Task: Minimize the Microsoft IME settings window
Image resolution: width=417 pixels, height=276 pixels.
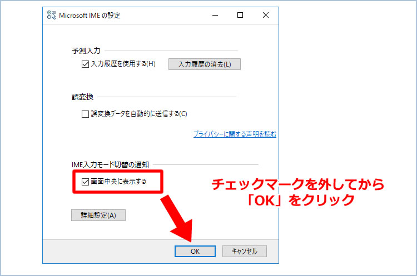Action: coord(215,15)
